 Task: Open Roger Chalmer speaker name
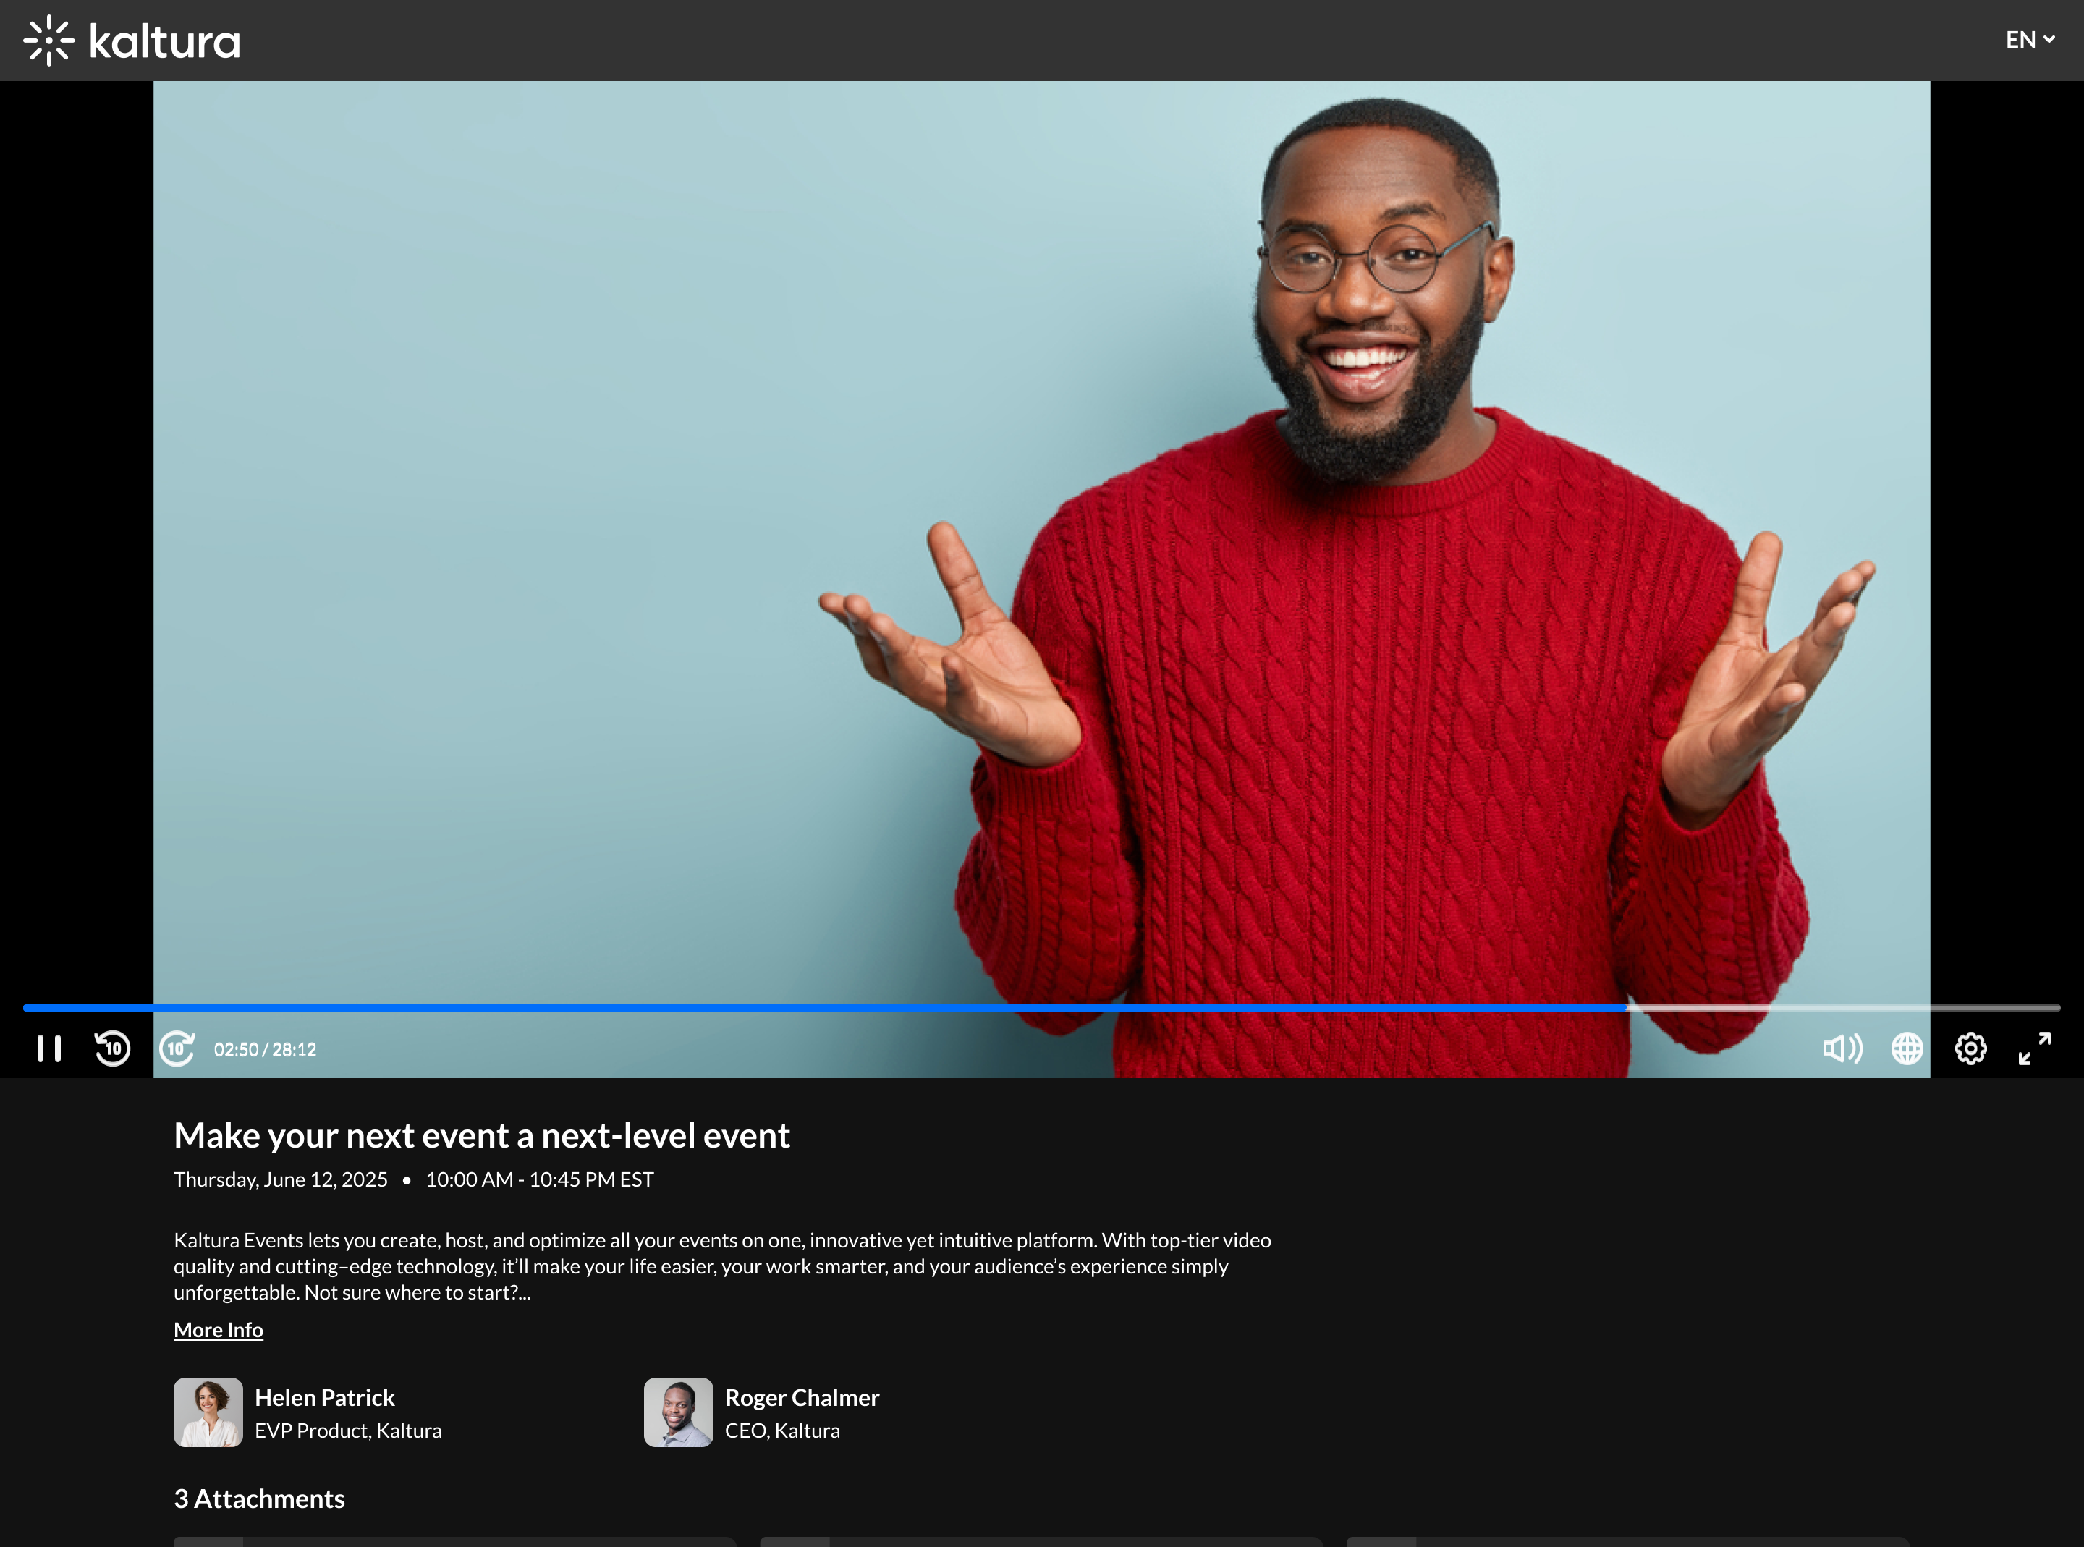(801, 1397)
